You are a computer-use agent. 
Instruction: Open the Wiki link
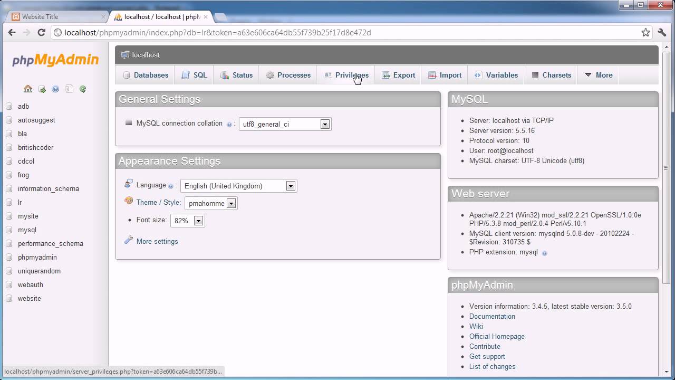476,326
